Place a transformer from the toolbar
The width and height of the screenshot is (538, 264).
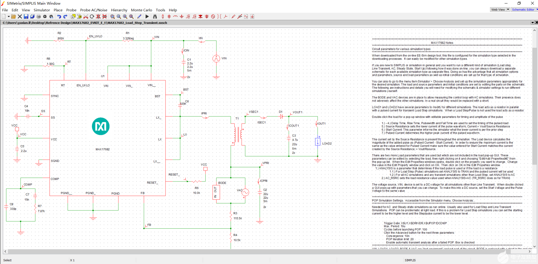[219, 16]
